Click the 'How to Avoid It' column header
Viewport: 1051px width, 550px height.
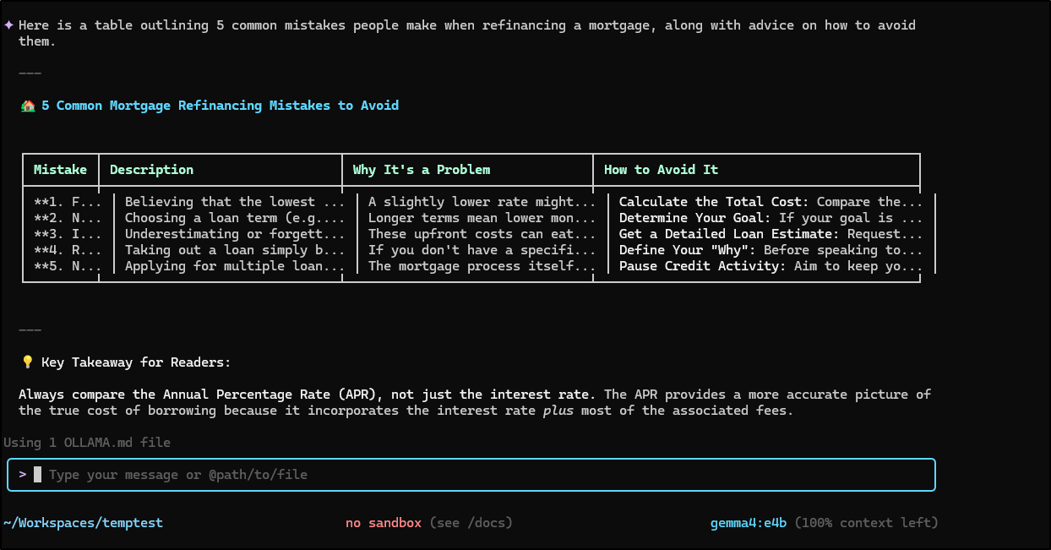(x=661, y=170)
